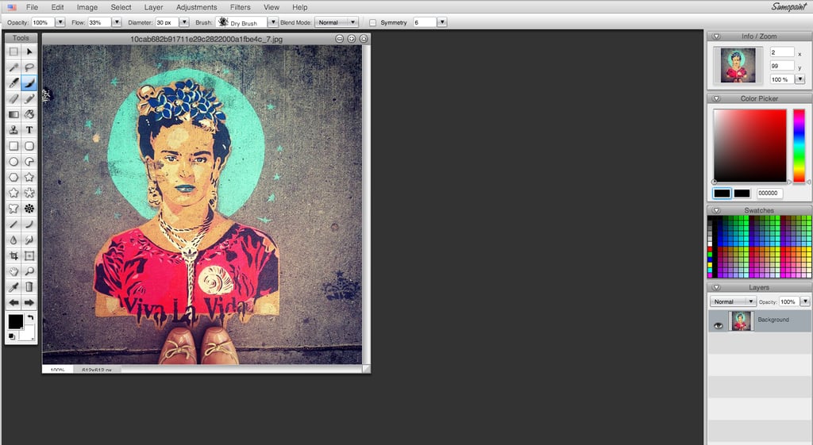Click the rainbow hue slider bar
Image resolution: width=813 pixels, height=445 pixels.
[x=799, y=145]
